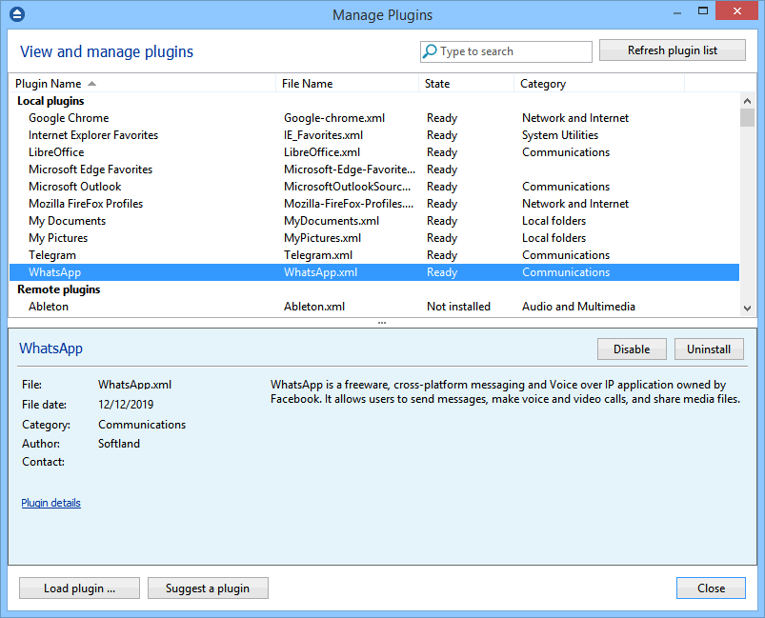765x618 pixels.
Task: Click the file date value 12/12/2019
Action: [126, 405]
